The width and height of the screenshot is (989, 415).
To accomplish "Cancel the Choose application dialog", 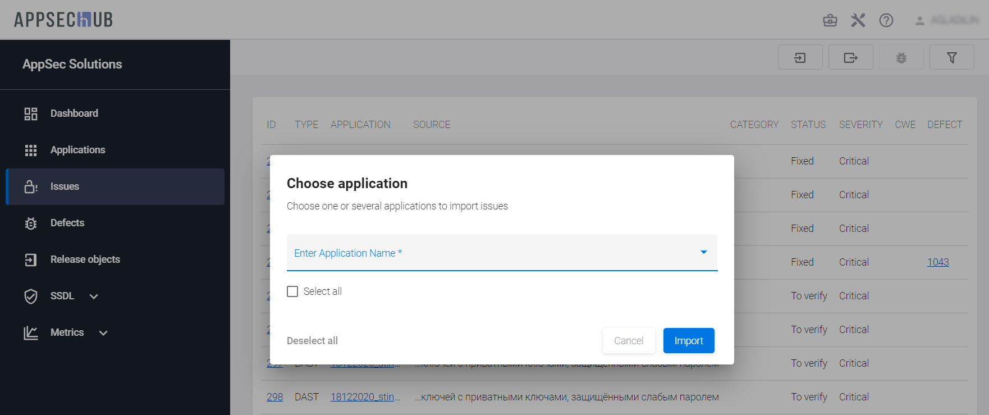I will click(x=628, y=341).
